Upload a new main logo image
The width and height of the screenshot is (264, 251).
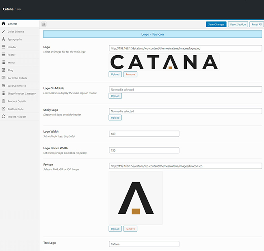(x=115, y=74)
